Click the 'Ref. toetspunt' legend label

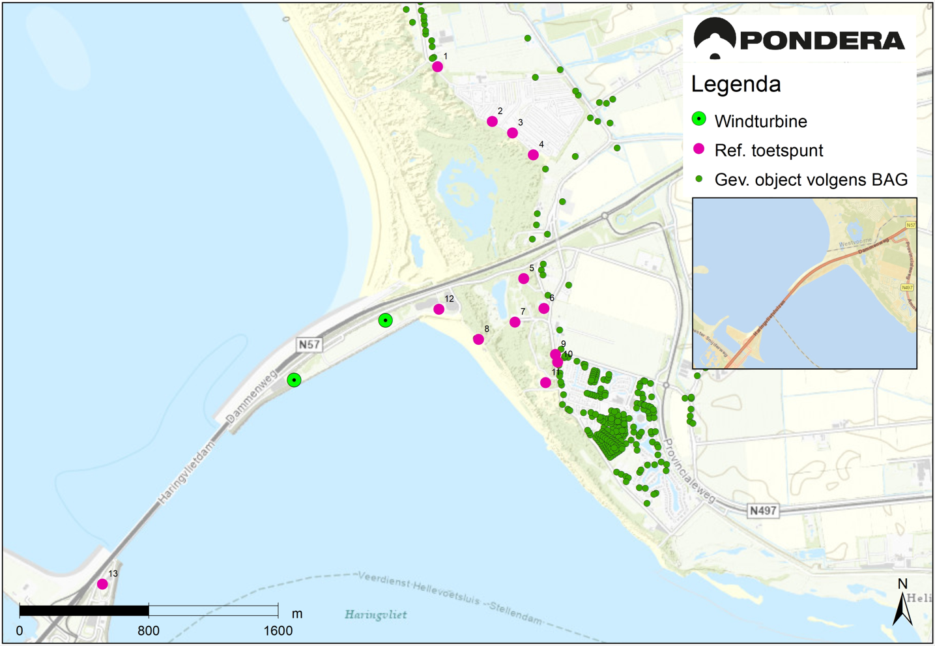(x=769, y=151)
